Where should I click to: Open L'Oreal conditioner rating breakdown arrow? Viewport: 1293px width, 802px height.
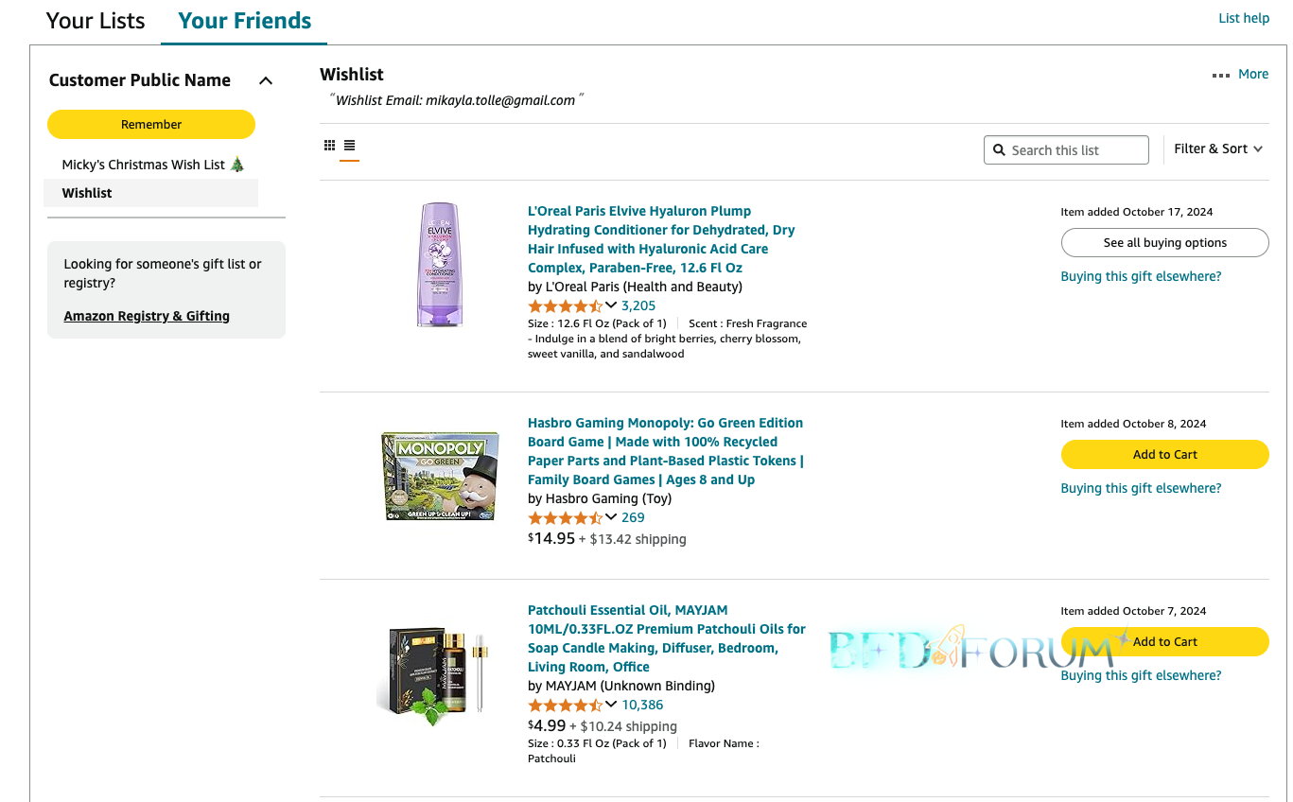point(611,305)
